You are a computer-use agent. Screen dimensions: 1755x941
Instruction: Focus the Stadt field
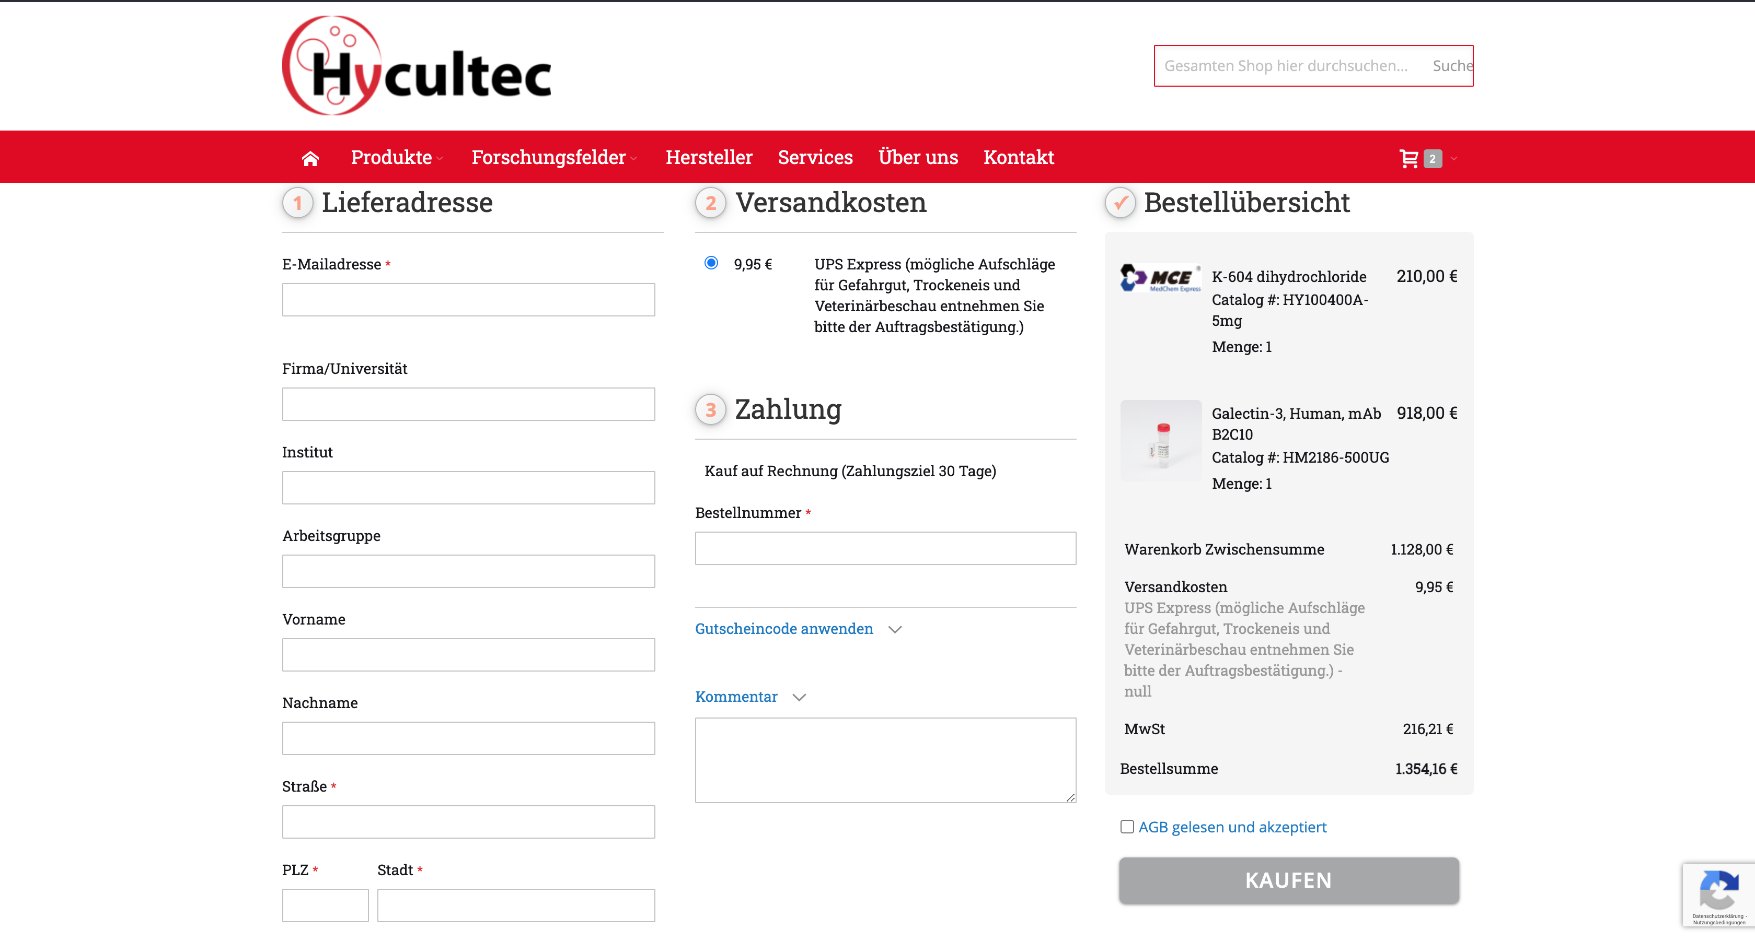click(x=516, y=905)
